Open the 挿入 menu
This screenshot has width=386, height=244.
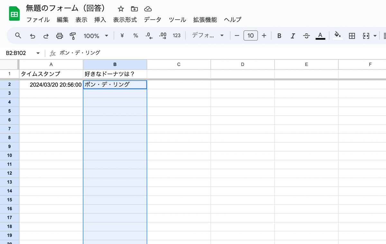click(100, 20)
